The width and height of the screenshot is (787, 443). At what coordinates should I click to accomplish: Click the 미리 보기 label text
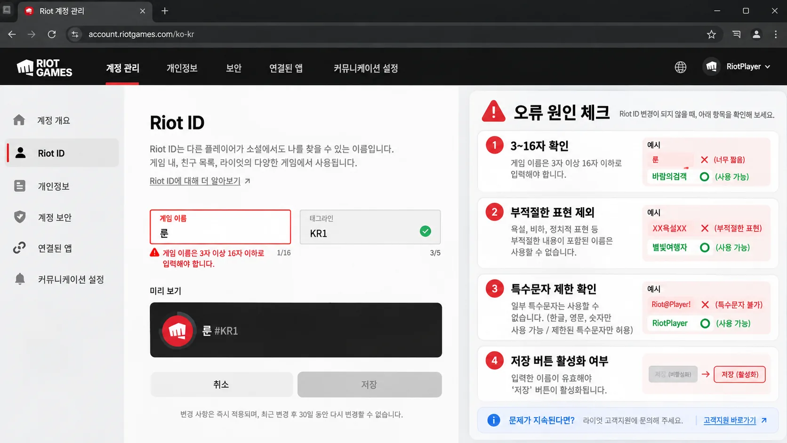[165, 291]
